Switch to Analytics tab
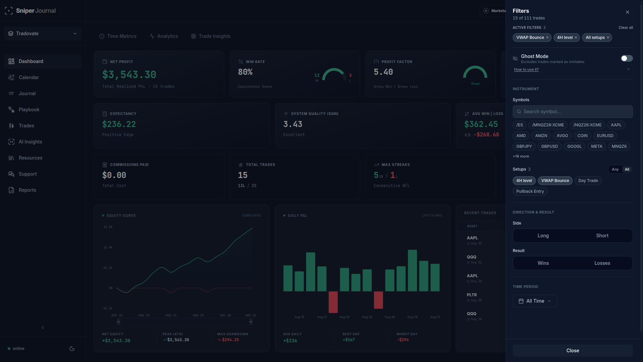Viewport: 643px width, 362px height. (x=164, y=36)
